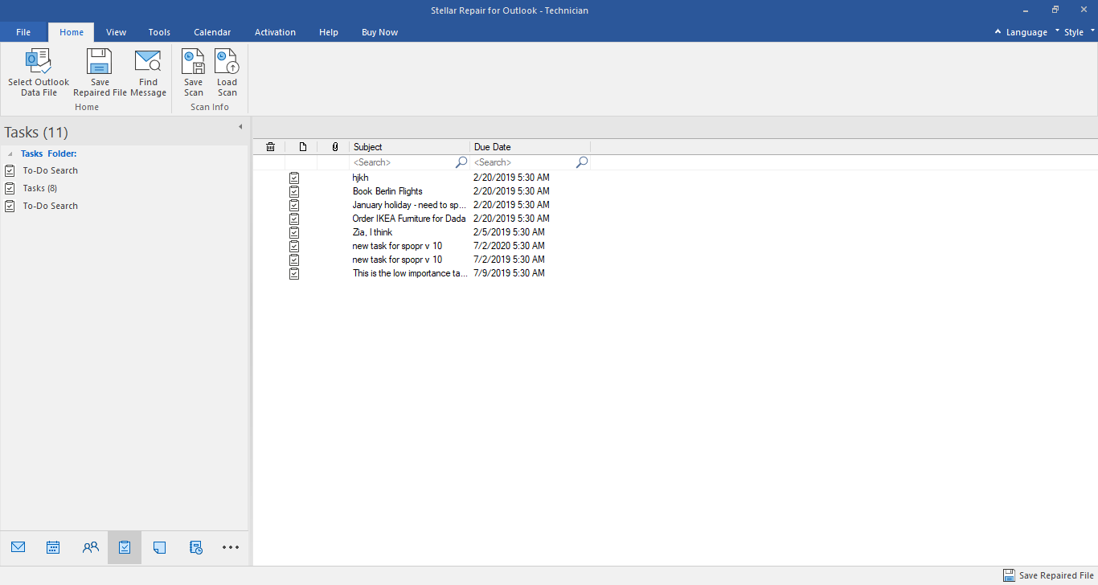Select 'This is the low importance ta...' task
The height and width of the screenshot is (585, 1098).
(x=410, y=273)
